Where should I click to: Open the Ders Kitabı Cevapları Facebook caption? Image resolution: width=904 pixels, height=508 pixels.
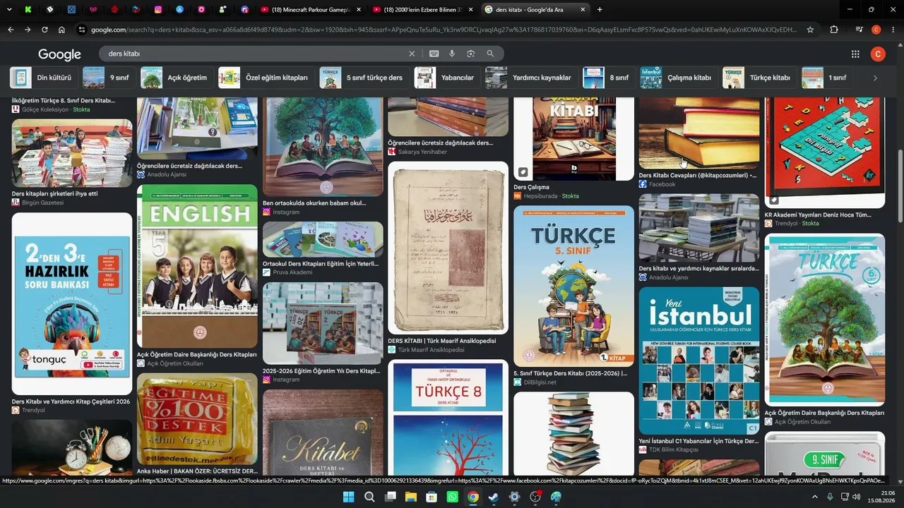[698, 175]
